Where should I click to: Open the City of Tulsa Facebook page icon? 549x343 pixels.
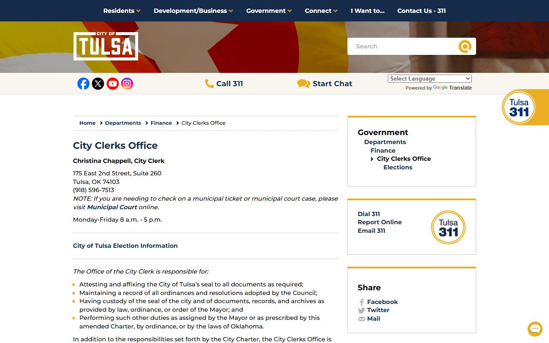pyautogui.click(x=83, y=84)
